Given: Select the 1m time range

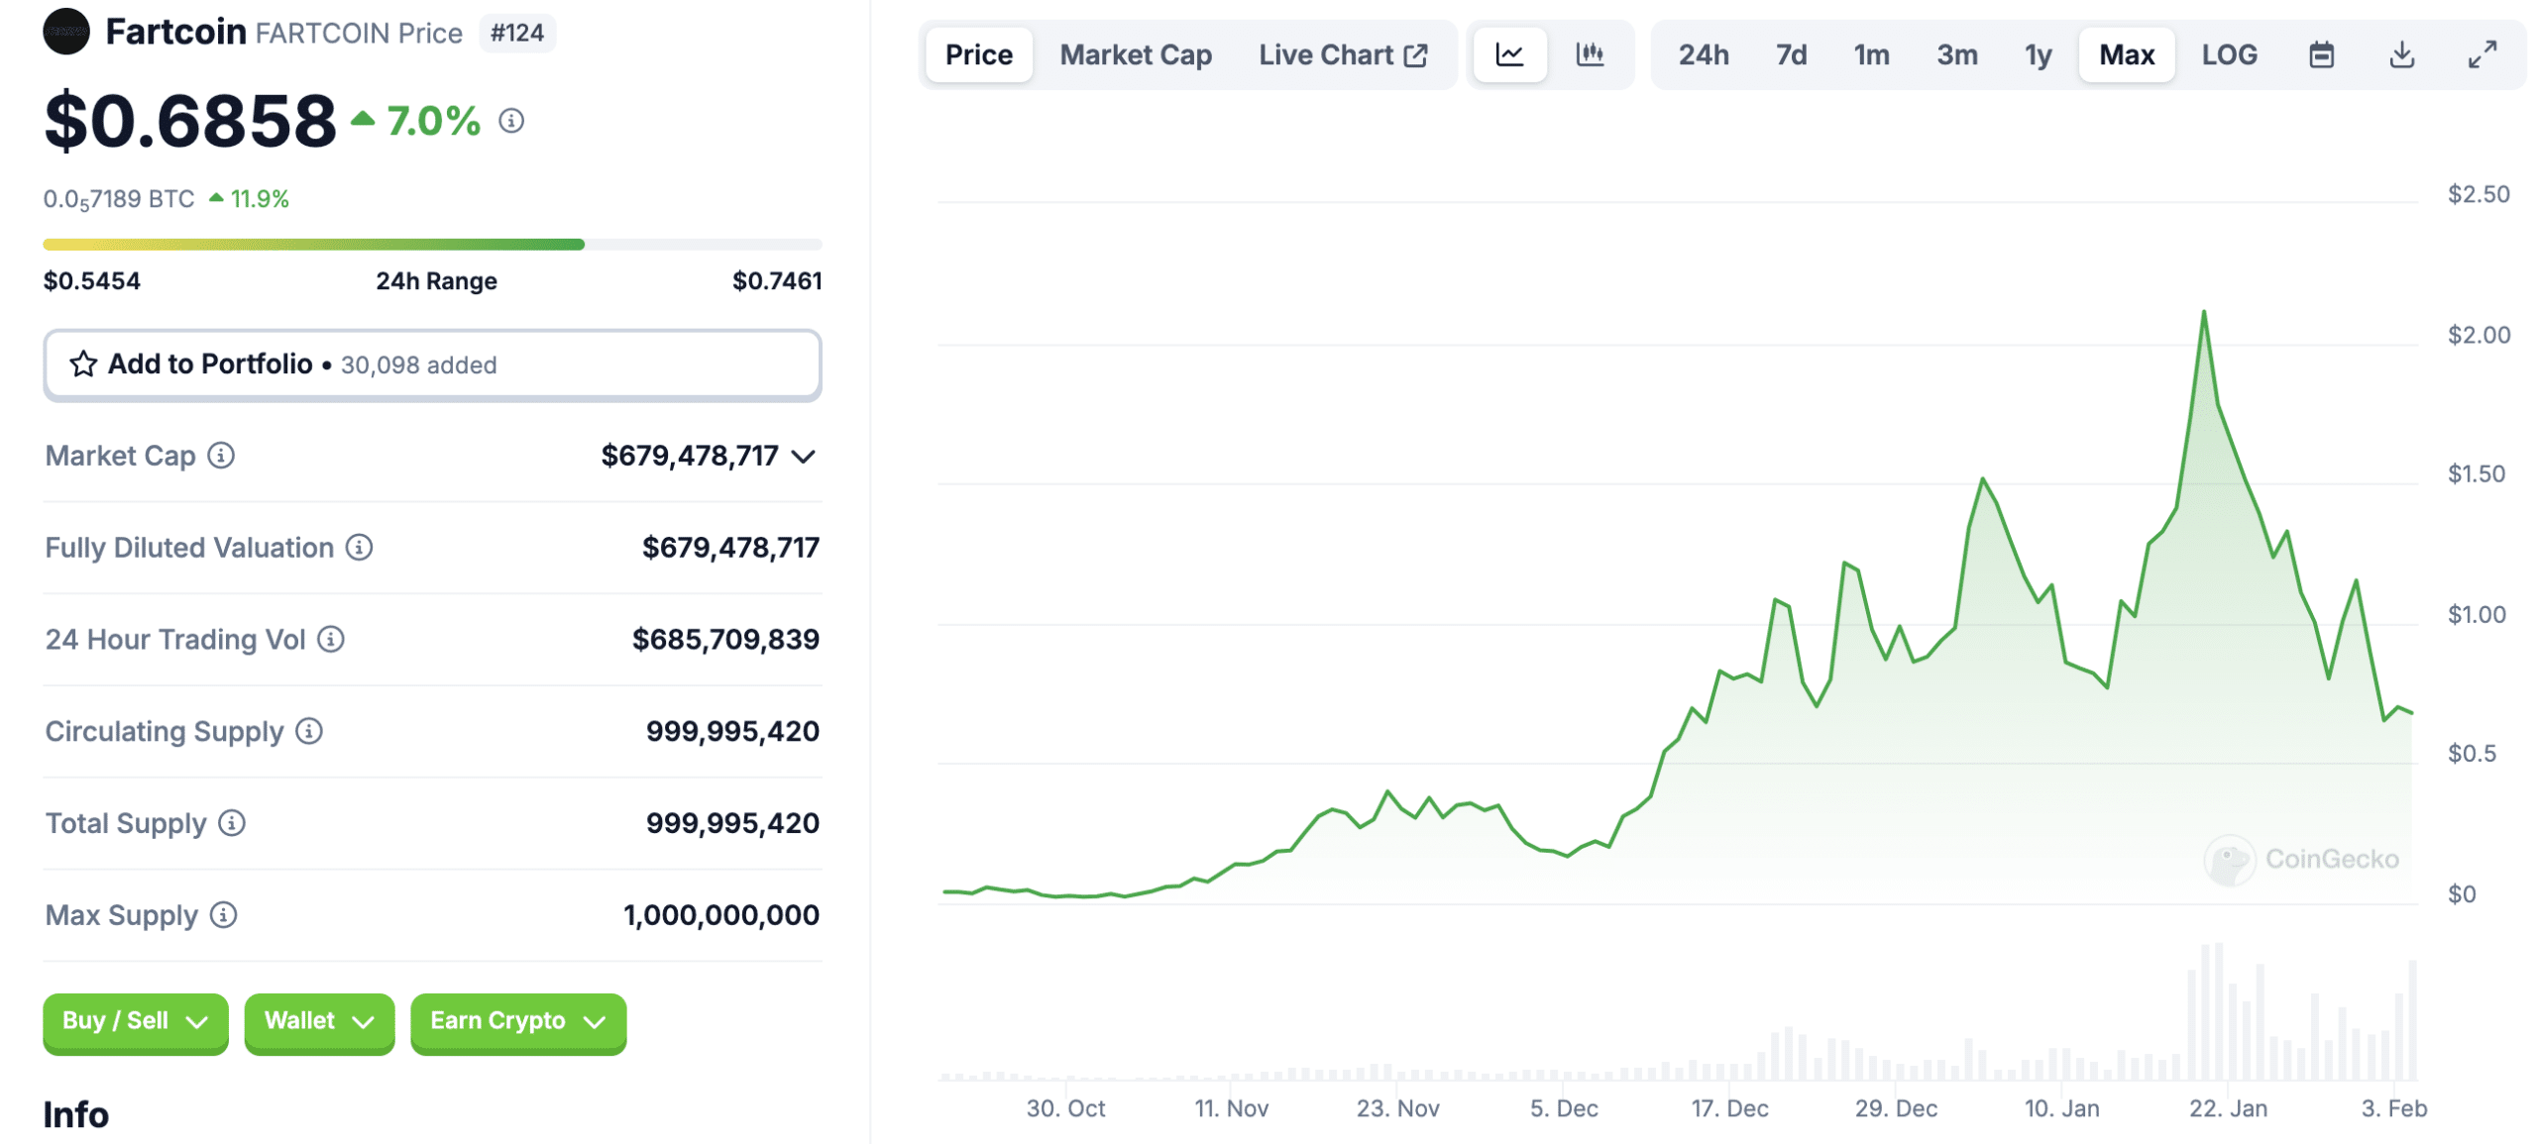Looking at the screenshot, I should pos(1871,54).
